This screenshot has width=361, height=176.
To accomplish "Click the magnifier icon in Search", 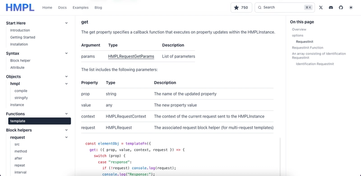I will point(260,7).
